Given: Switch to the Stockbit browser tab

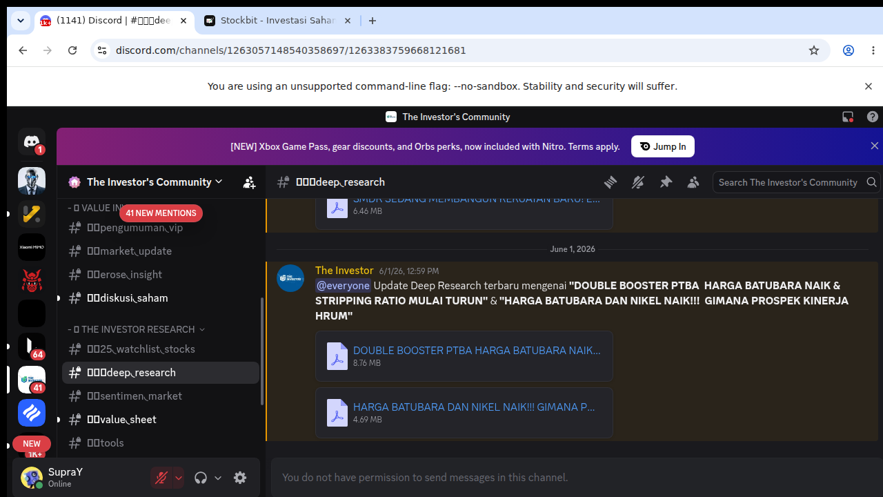Looking at the screenshot, I should pos(277,21).
